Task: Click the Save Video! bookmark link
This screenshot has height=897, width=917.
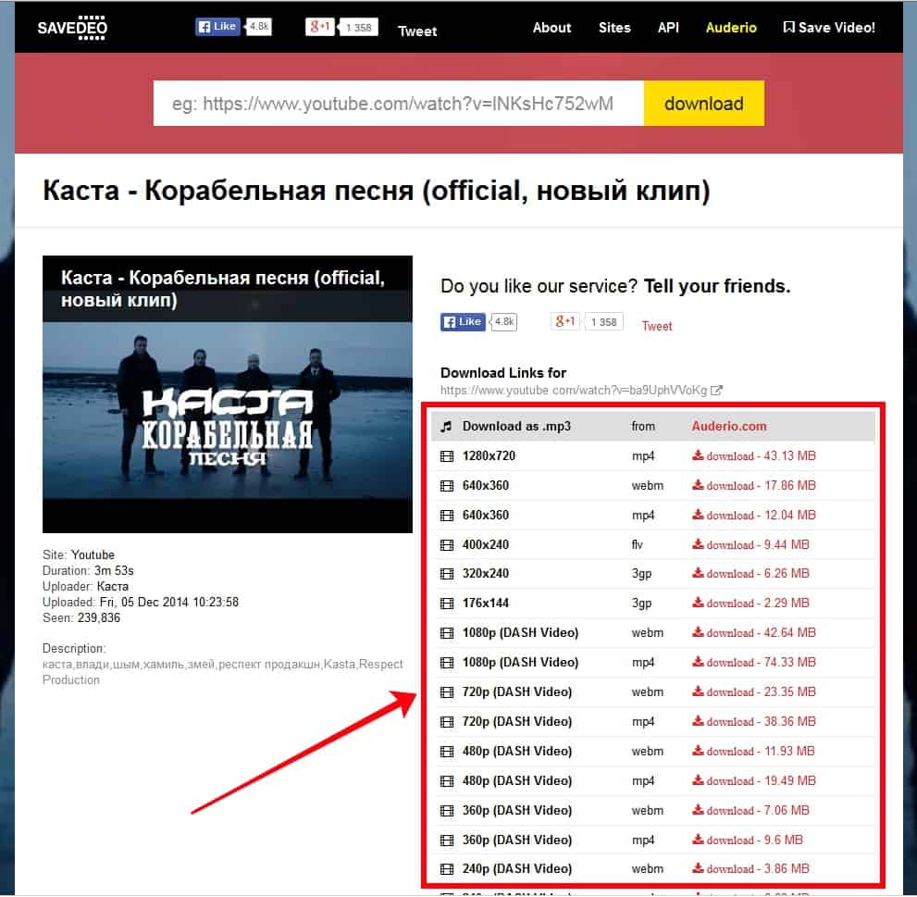Action: point(829,28)
